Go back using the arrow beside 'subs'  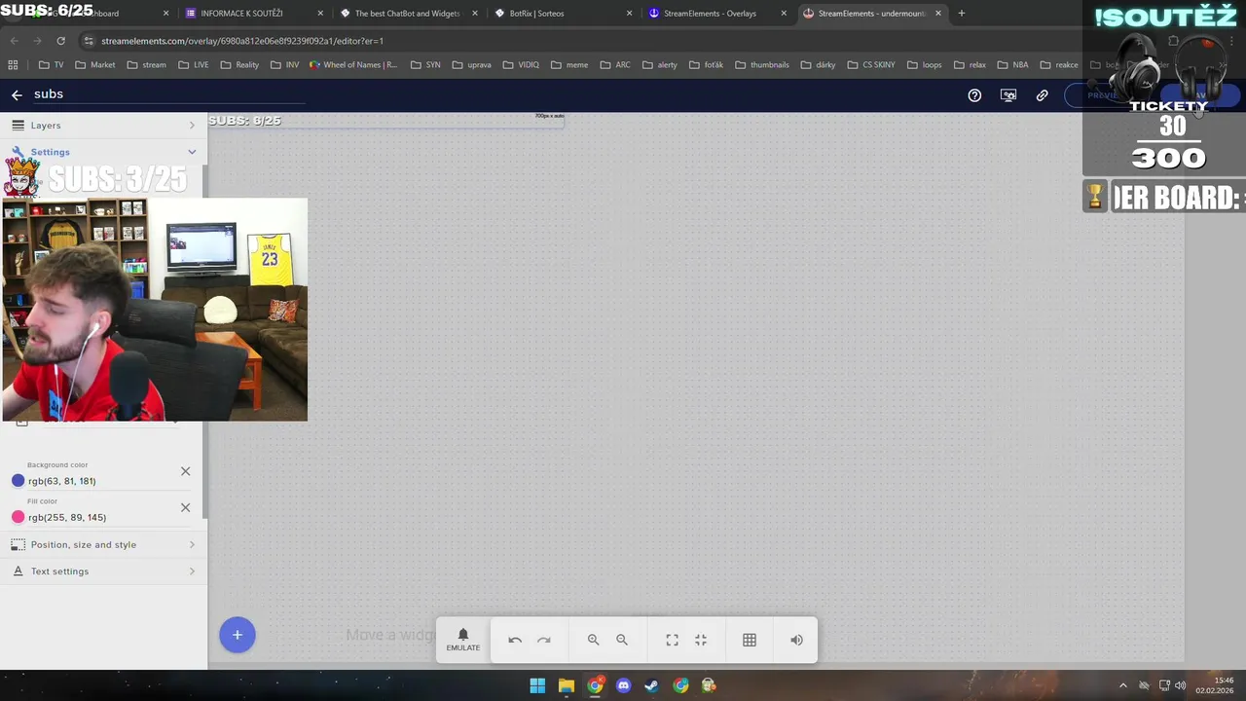[17, 94]
